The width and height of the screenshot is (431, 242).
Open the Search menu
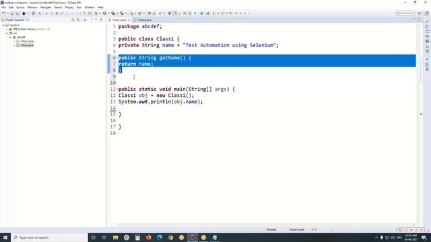[x=58, y=7]
